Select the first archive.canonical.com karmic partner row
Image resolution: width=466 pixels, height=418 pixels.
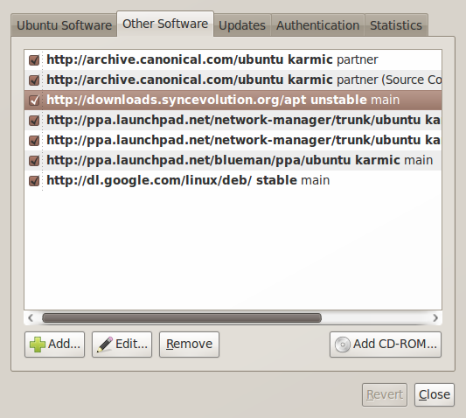coord(233,59)
